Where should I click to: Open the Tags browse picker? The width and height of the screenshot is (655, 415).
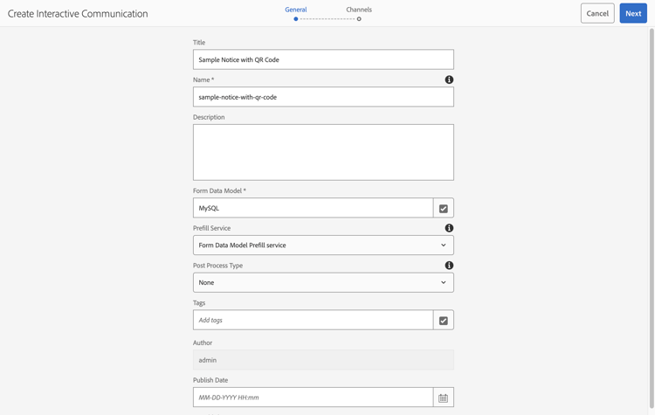point(443,320)
